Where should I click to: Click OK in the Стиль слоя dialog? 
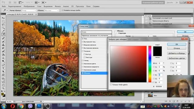tap(185, 32)
